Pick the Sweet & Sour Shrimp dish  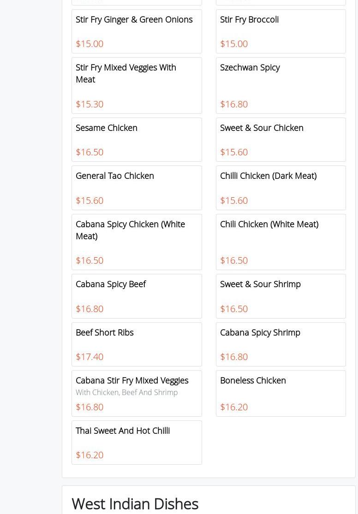pos(260,284)
